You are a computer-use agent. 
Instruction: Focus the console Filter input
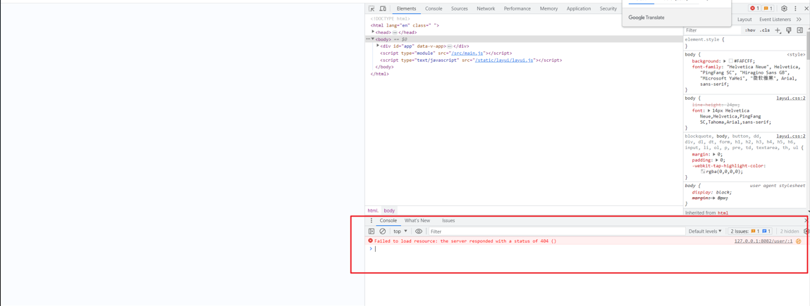557,231
